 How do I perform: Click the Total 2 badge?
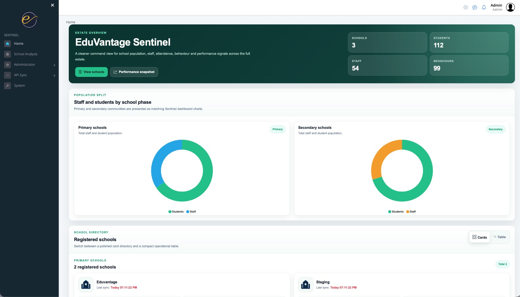tap(503, 264)
